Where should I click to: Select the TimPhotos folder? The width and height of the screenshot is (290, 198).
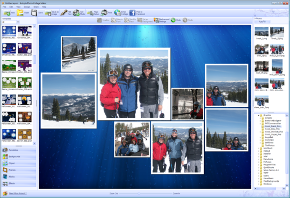270,145
